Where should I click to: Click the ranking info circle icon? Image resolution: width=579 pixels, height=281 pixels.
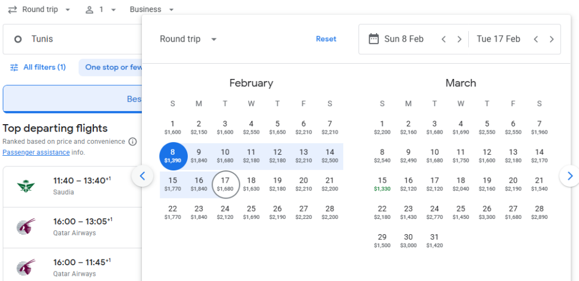[x=132, y=142]
